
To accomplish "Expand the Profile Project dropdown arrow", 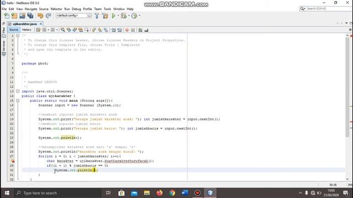I will click(140, 16).
